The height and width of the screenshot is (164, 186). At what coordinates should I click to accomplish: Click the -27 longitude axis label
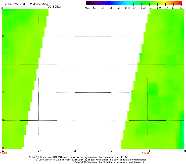point(38,151)
